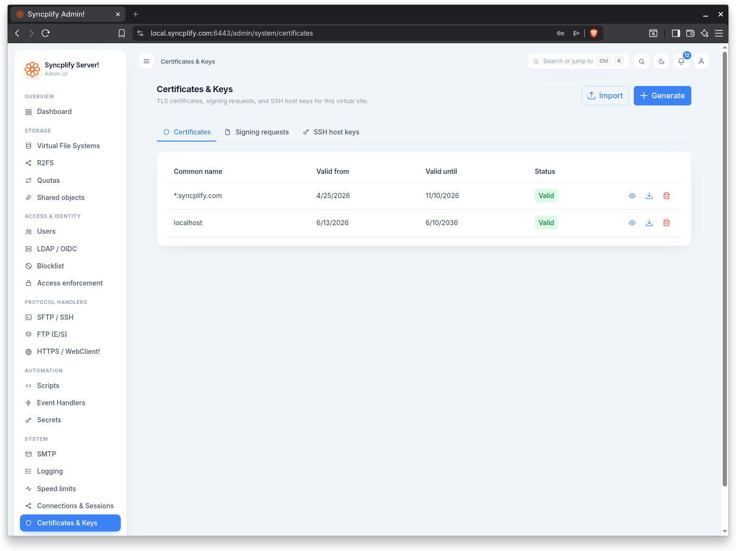
Task: Switch to the SSH host keys tab
Action: point(331,132)
